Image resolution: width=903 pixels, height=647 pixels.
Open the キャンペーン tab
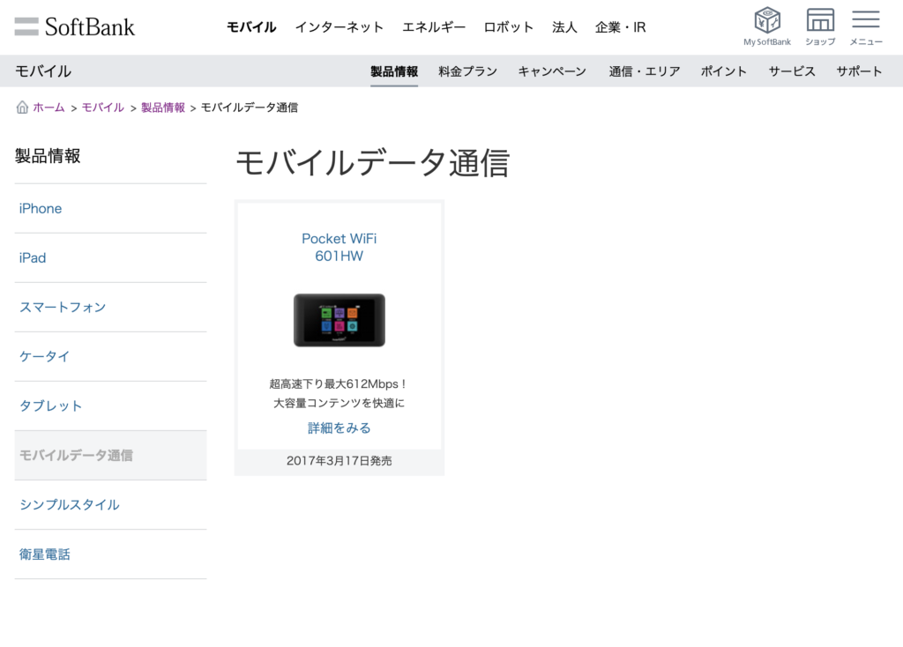click(552, 71)
